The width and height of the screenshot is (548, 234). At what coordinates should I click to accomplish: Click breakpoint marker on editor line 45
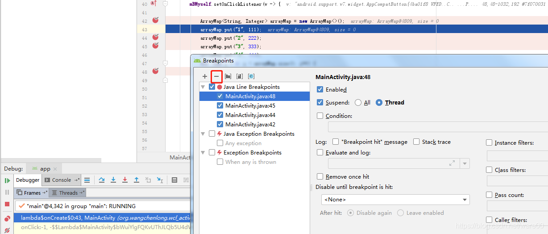coord(155,46)
